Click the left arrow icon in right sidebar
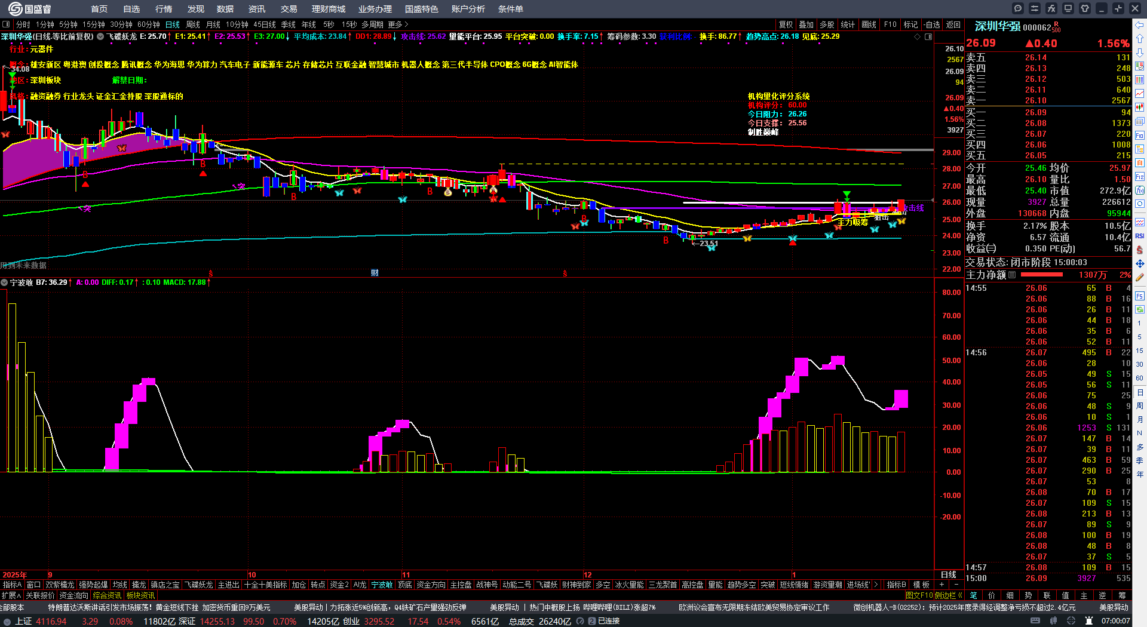This screenshot has width=1147, height=627. tap(1140, 24)
